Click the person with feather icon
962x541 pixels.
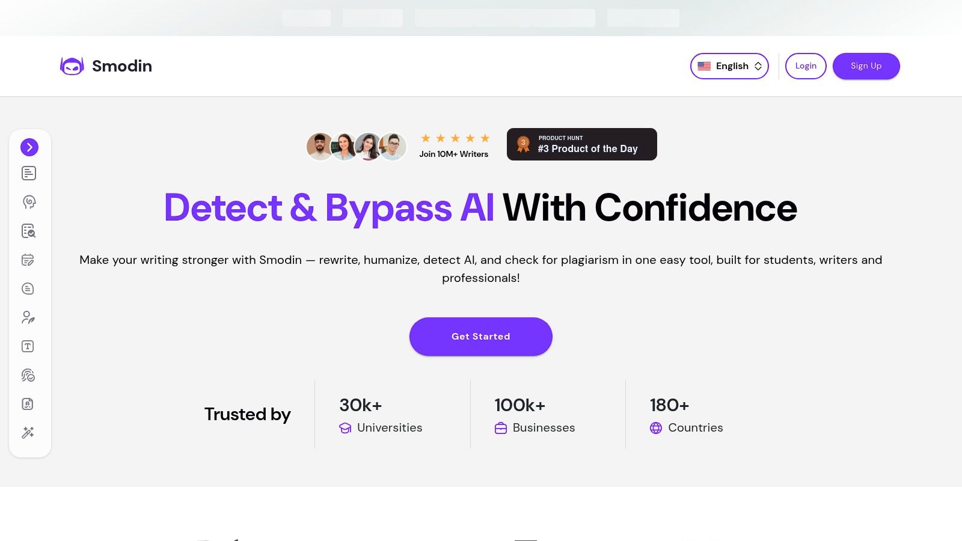(28, 317)
